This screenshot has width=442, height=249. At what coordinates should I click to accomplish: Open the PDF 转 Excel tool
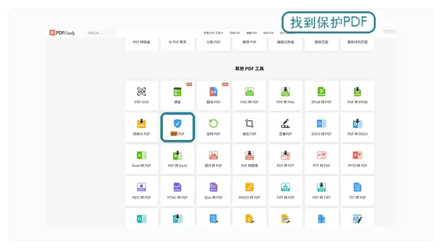click(x=177, y=159)
